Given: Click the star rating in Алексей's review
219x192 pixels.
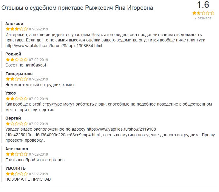Looking at the screenshot, I should (x=16, y=29).
